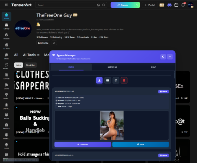
Task: Open the PRO membership badge in header
Action: 162,5
